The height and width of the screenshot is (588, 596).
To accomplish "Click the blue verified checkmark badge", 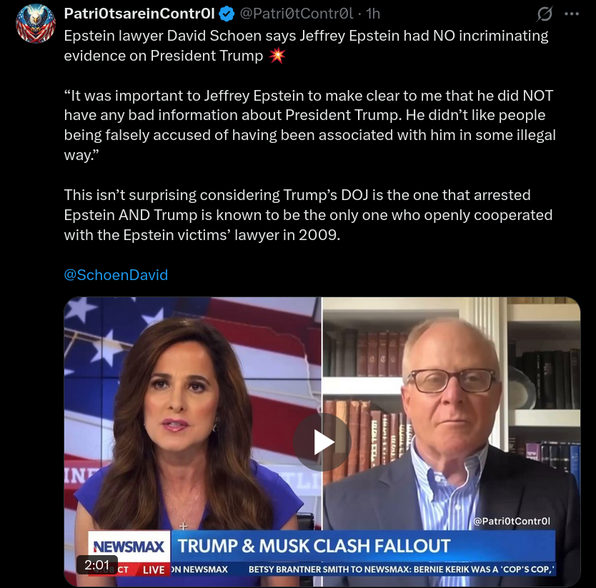I will 227,14.
